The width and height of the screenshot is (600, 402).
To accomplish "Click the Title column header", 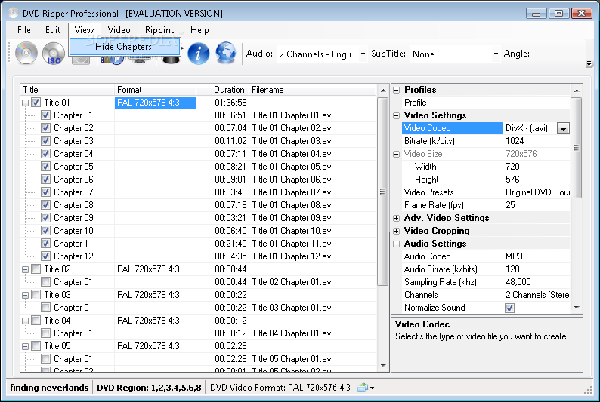I will click(x=67, y=90).
